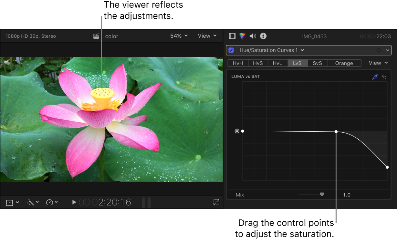
Task: Select the Orange curve tab
Action: 344,63
